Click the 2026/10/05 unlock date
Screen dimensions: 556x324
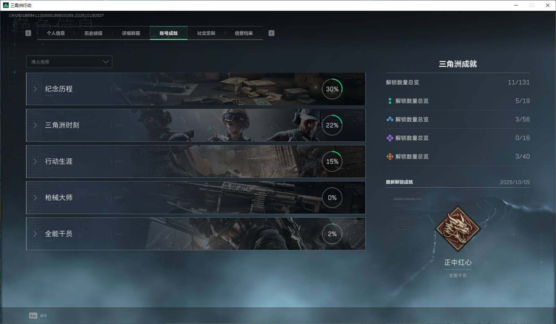[x=515, y=182]
